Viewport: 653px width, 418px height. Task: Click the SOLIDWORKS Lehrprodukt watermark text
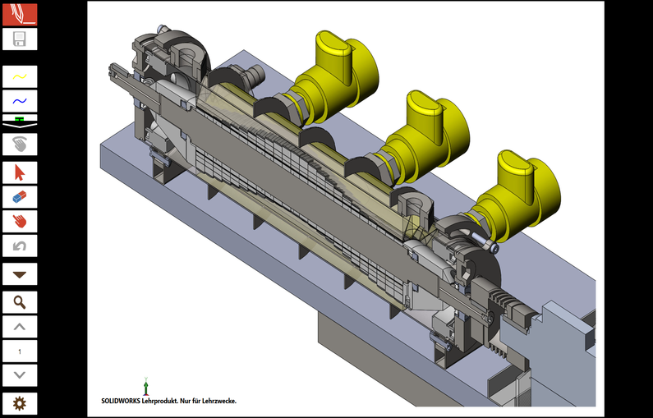[x=169, y=401]
